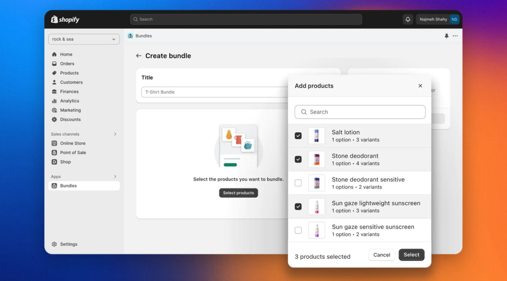Click the Bundles breadcrumb title
The width and height of the screenshot is (507, 281).
(144, 36)
